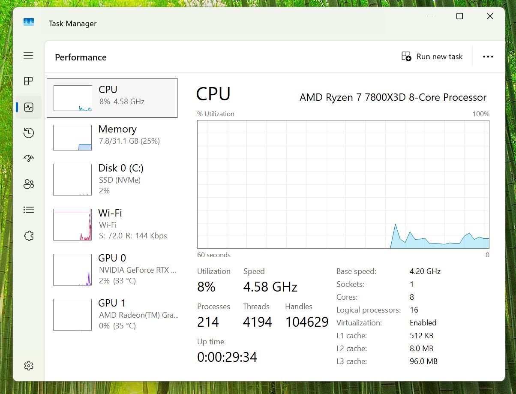
Task: Open the Services page icon
Action: (29, 235)
